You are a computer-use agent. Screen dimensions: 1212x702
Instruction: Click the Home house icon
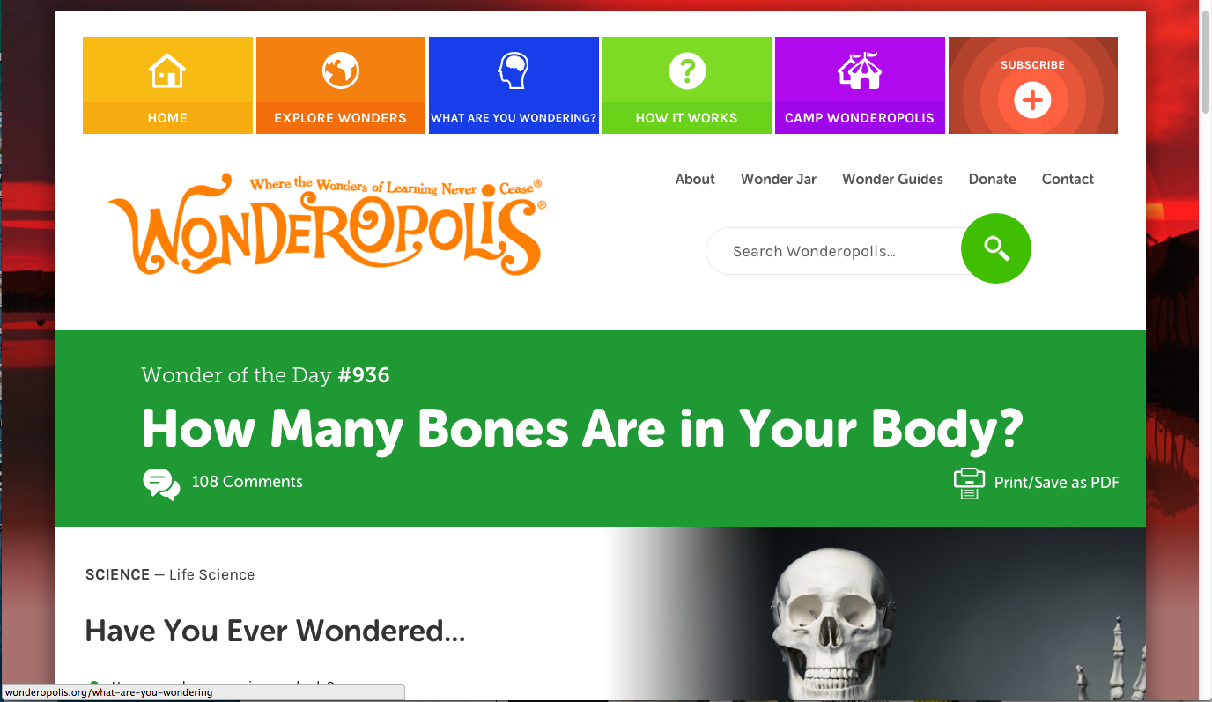[167, 70]
